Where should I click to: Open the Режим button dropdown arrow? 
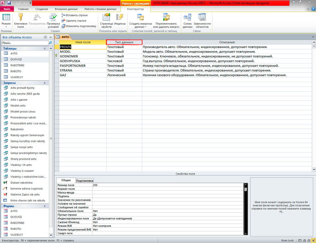pos(6,27)
